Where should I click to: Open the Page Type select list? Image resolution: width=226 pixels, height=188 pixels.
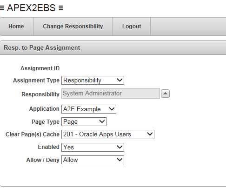click(x=84, y=122)
